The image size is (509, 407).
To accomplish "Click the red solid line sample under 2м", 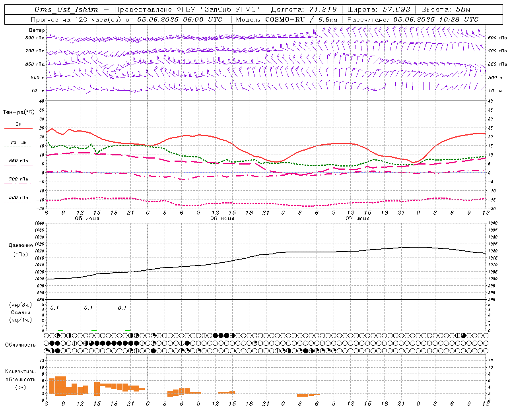I will [x=18, y=128].
